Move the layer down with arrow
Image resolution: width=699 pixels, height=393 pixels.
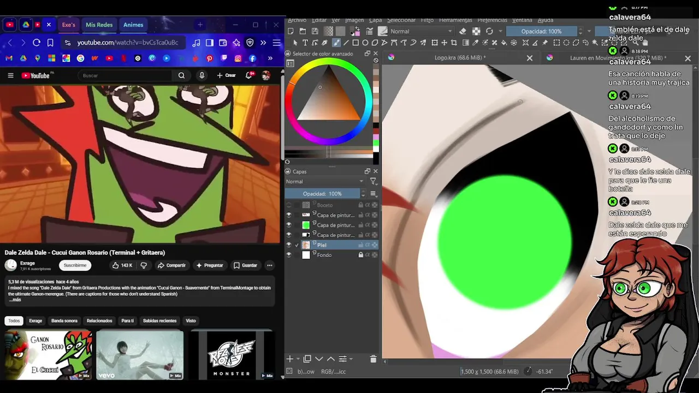point(319,359)
